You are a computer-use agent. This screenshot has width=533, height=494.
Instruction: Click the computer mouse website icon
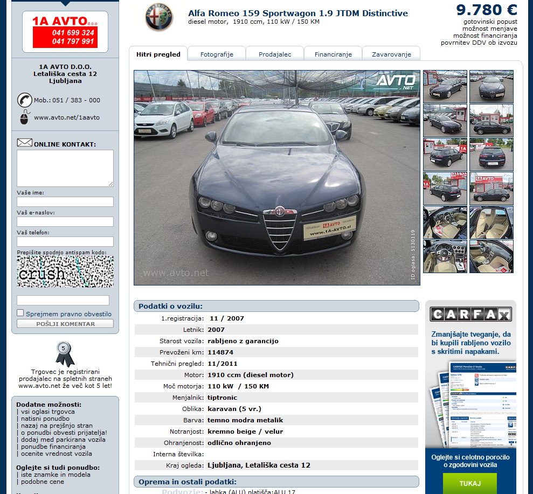(x=25, y=117)
